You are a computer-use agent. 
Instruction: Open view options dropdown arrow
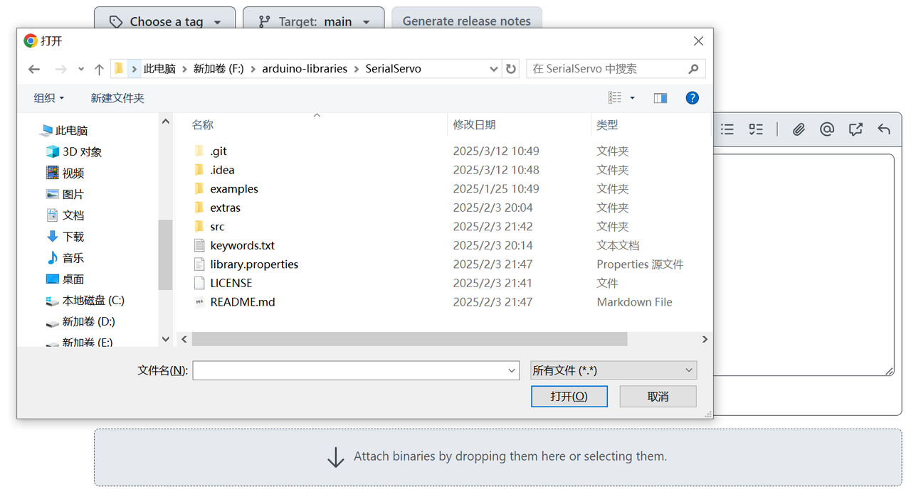coord(632,98)
